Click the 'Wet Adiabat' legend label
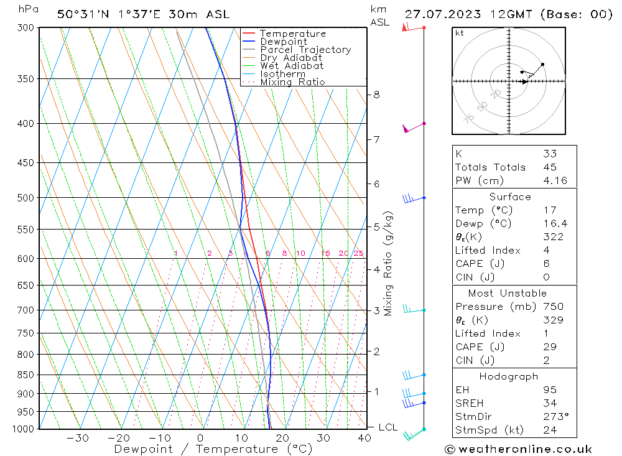The width and height of the screenshot is (622, 456). tap(292, 66)
